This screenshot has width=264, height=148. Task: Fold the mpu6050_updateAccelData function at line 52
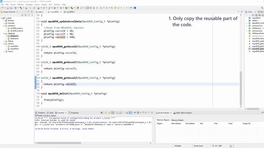(x=40, y=22)
